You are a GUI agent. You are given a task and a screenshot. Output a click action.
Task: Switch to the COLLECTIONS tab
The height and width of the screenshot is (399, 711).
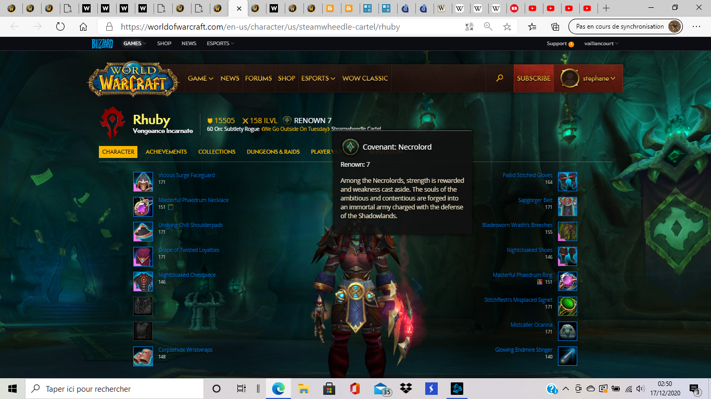click(x=217, y=152)
